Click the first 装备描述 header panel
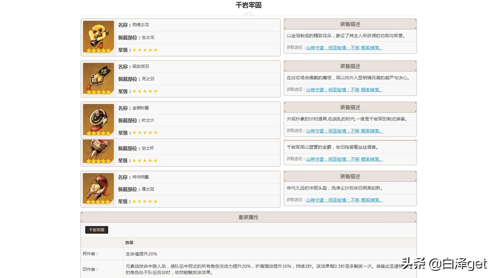The height and width of the screenshot is (278, 495). tap(350, 24)
